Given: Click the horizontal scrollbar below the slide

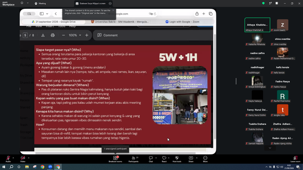Looking at the screenshot, I should [116, 153].
